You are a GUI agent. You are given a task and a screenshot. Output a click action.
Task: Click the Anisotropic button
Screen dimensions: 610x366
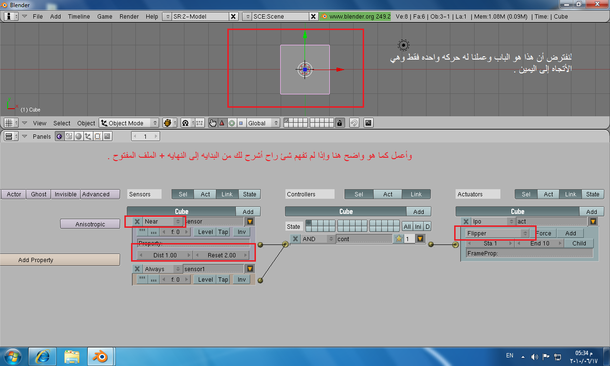[x=90, y=224]
